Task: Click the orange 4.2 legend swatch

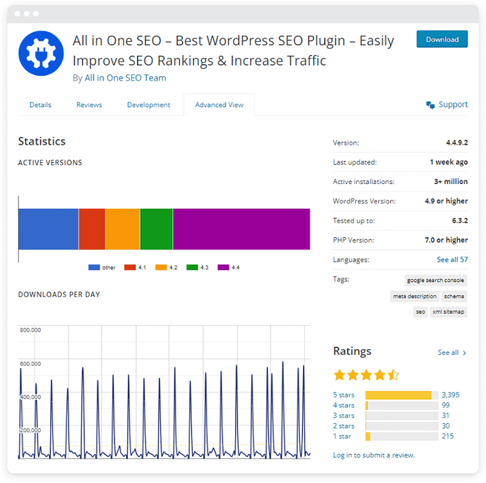Action: [x=161, y=267]
